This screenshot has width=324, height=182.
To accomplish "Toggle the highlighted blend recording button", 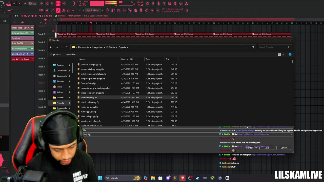I will pos(58,4).
